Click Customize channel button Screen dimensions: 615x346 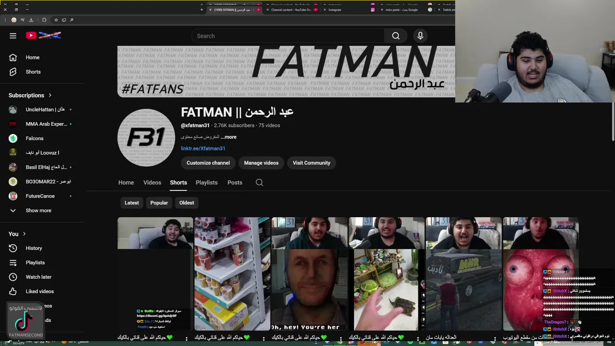pyautogui.click(x=208, y=163)
